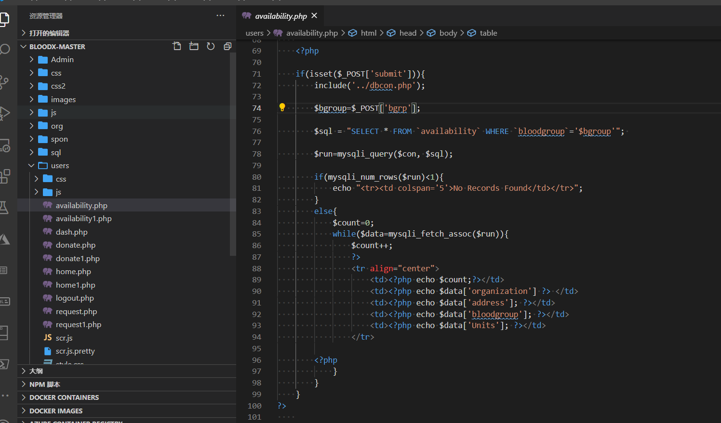Open the Search view in activity bar
The height and width of the screenshot is (423, 721).
(5, 50)
